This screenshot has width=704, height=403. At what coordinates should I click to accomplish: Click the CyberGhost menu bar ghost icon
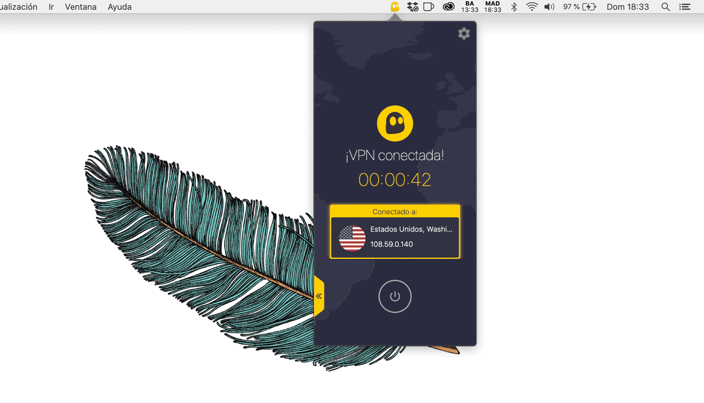point(395,7)
